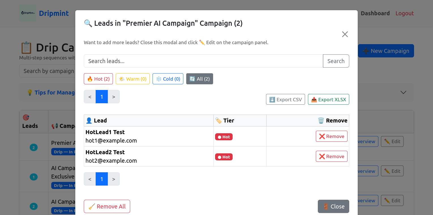This screenshot has height=215, width=433.
Task: Toggle the Hot (2) lead filter
Action: click(x=98, y=79)
